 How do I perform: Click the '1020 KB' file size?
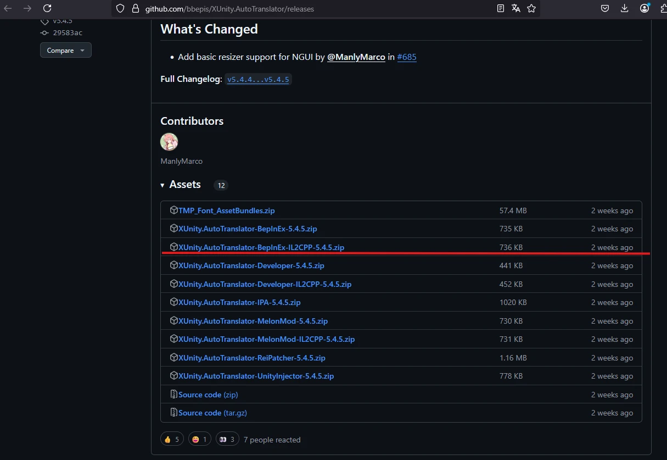(x=513, y=302)
